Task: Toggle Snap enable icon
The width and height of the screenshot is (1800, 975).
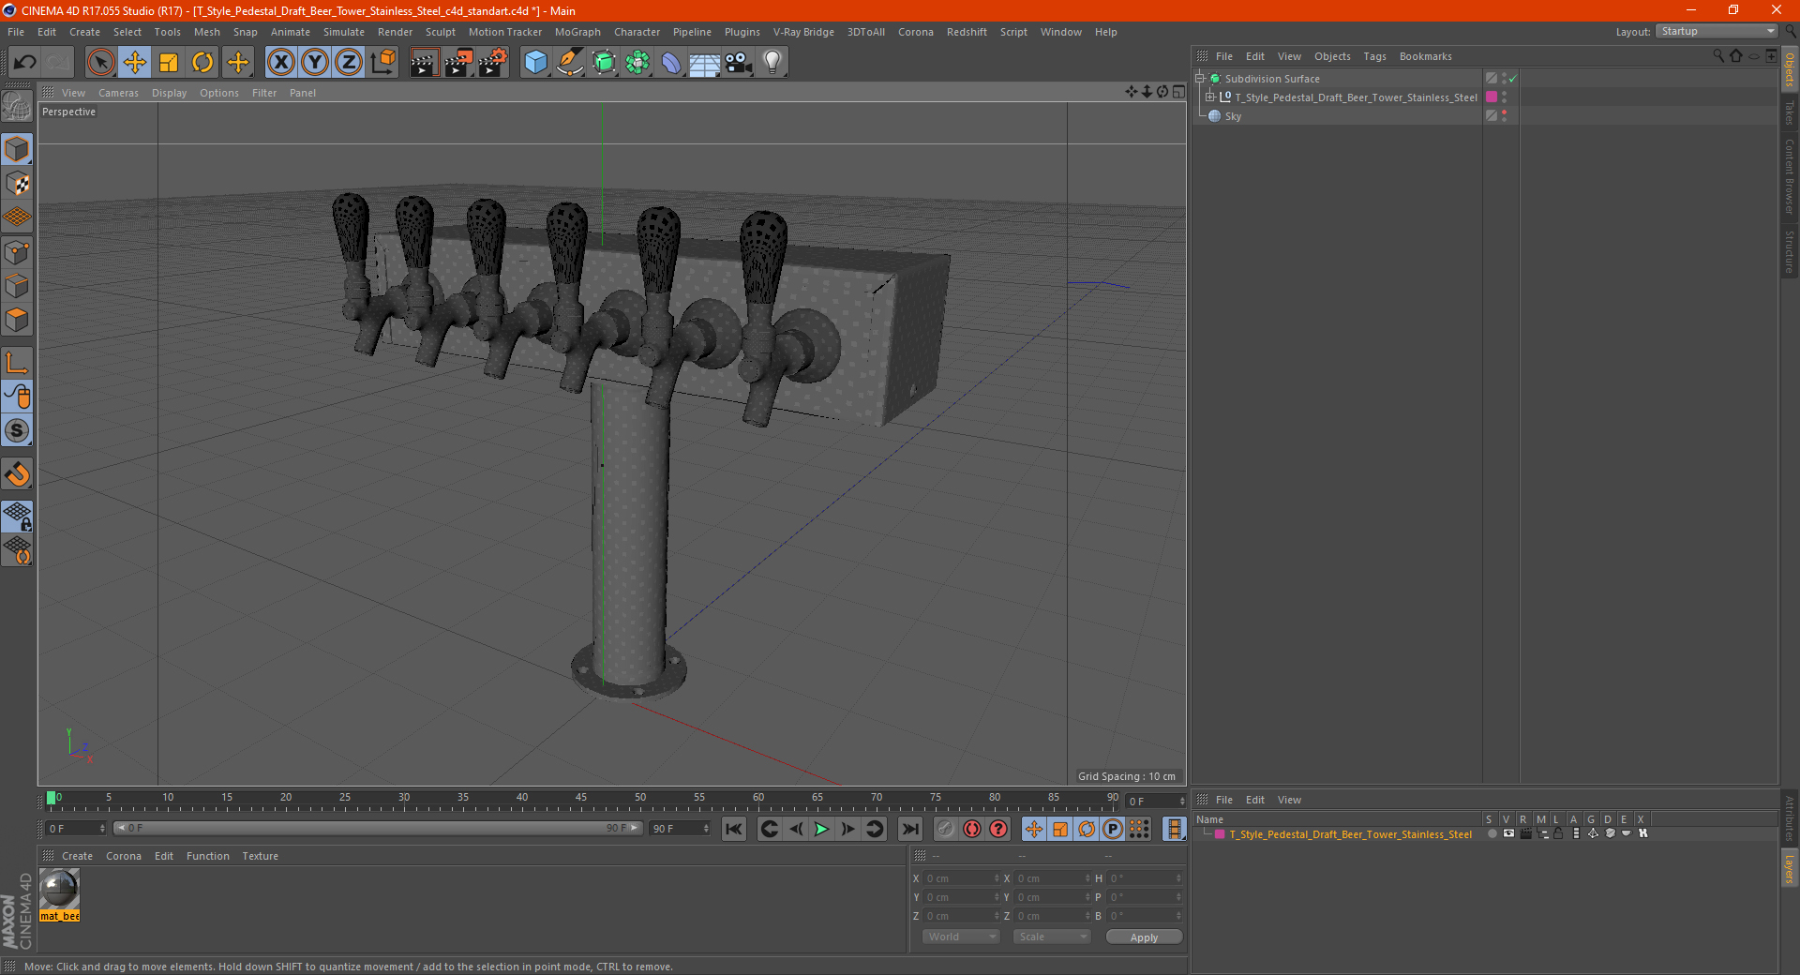Action: [x=17, y=474]
